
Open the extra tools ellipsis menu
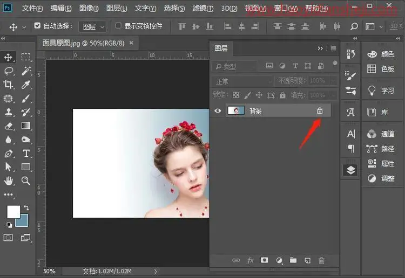pos(9,195)
